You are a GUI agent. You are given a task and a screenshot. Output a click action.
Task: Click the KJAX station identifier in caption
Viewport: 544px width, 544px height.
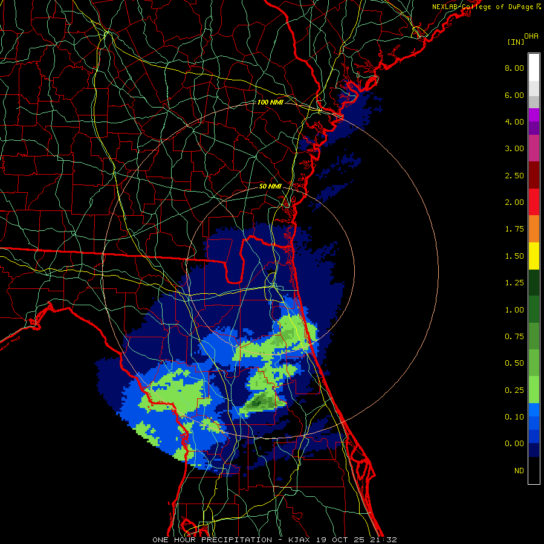tap(300, 540)
